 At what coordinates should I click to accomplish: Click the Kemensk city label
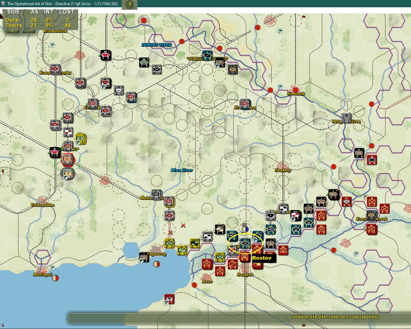point(296,94)
